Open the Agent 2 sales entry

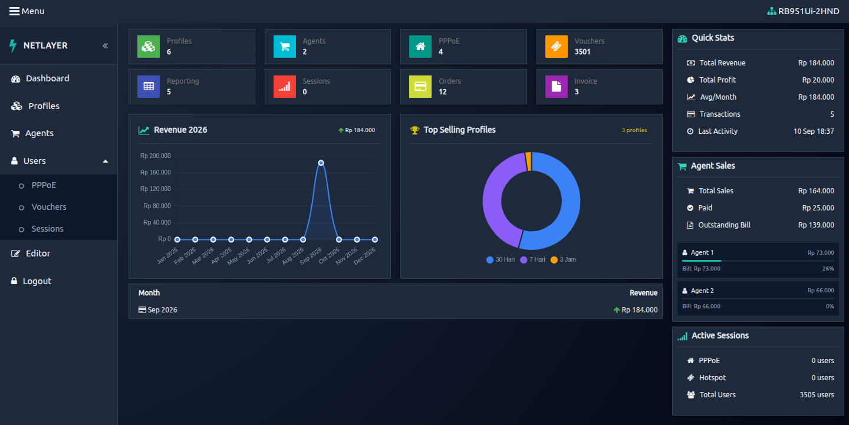[x=758, y=298]
